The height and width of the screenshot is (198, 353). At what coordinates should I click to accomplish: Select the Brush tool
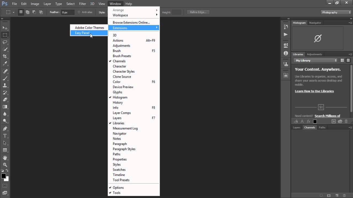click(x=5, y=78)
